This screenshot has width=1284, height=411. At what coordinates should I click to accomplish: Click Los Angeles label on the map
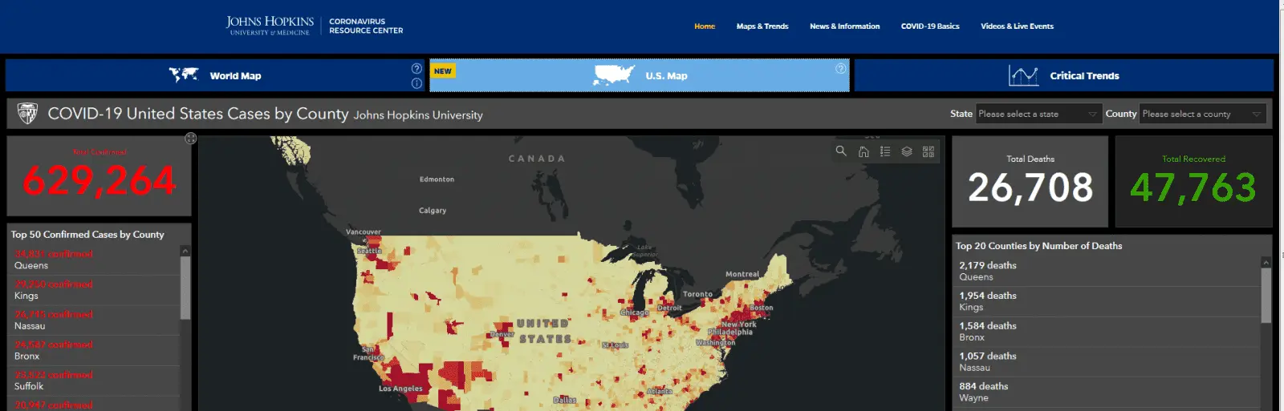pyautogui.click(x=400, y=389)
